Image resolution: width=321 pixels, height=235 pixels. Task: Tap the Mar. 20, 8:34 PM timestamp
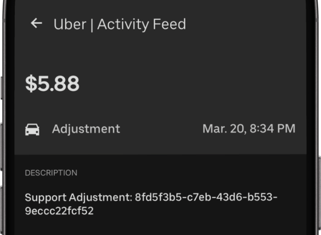click(x=251, y=128)
